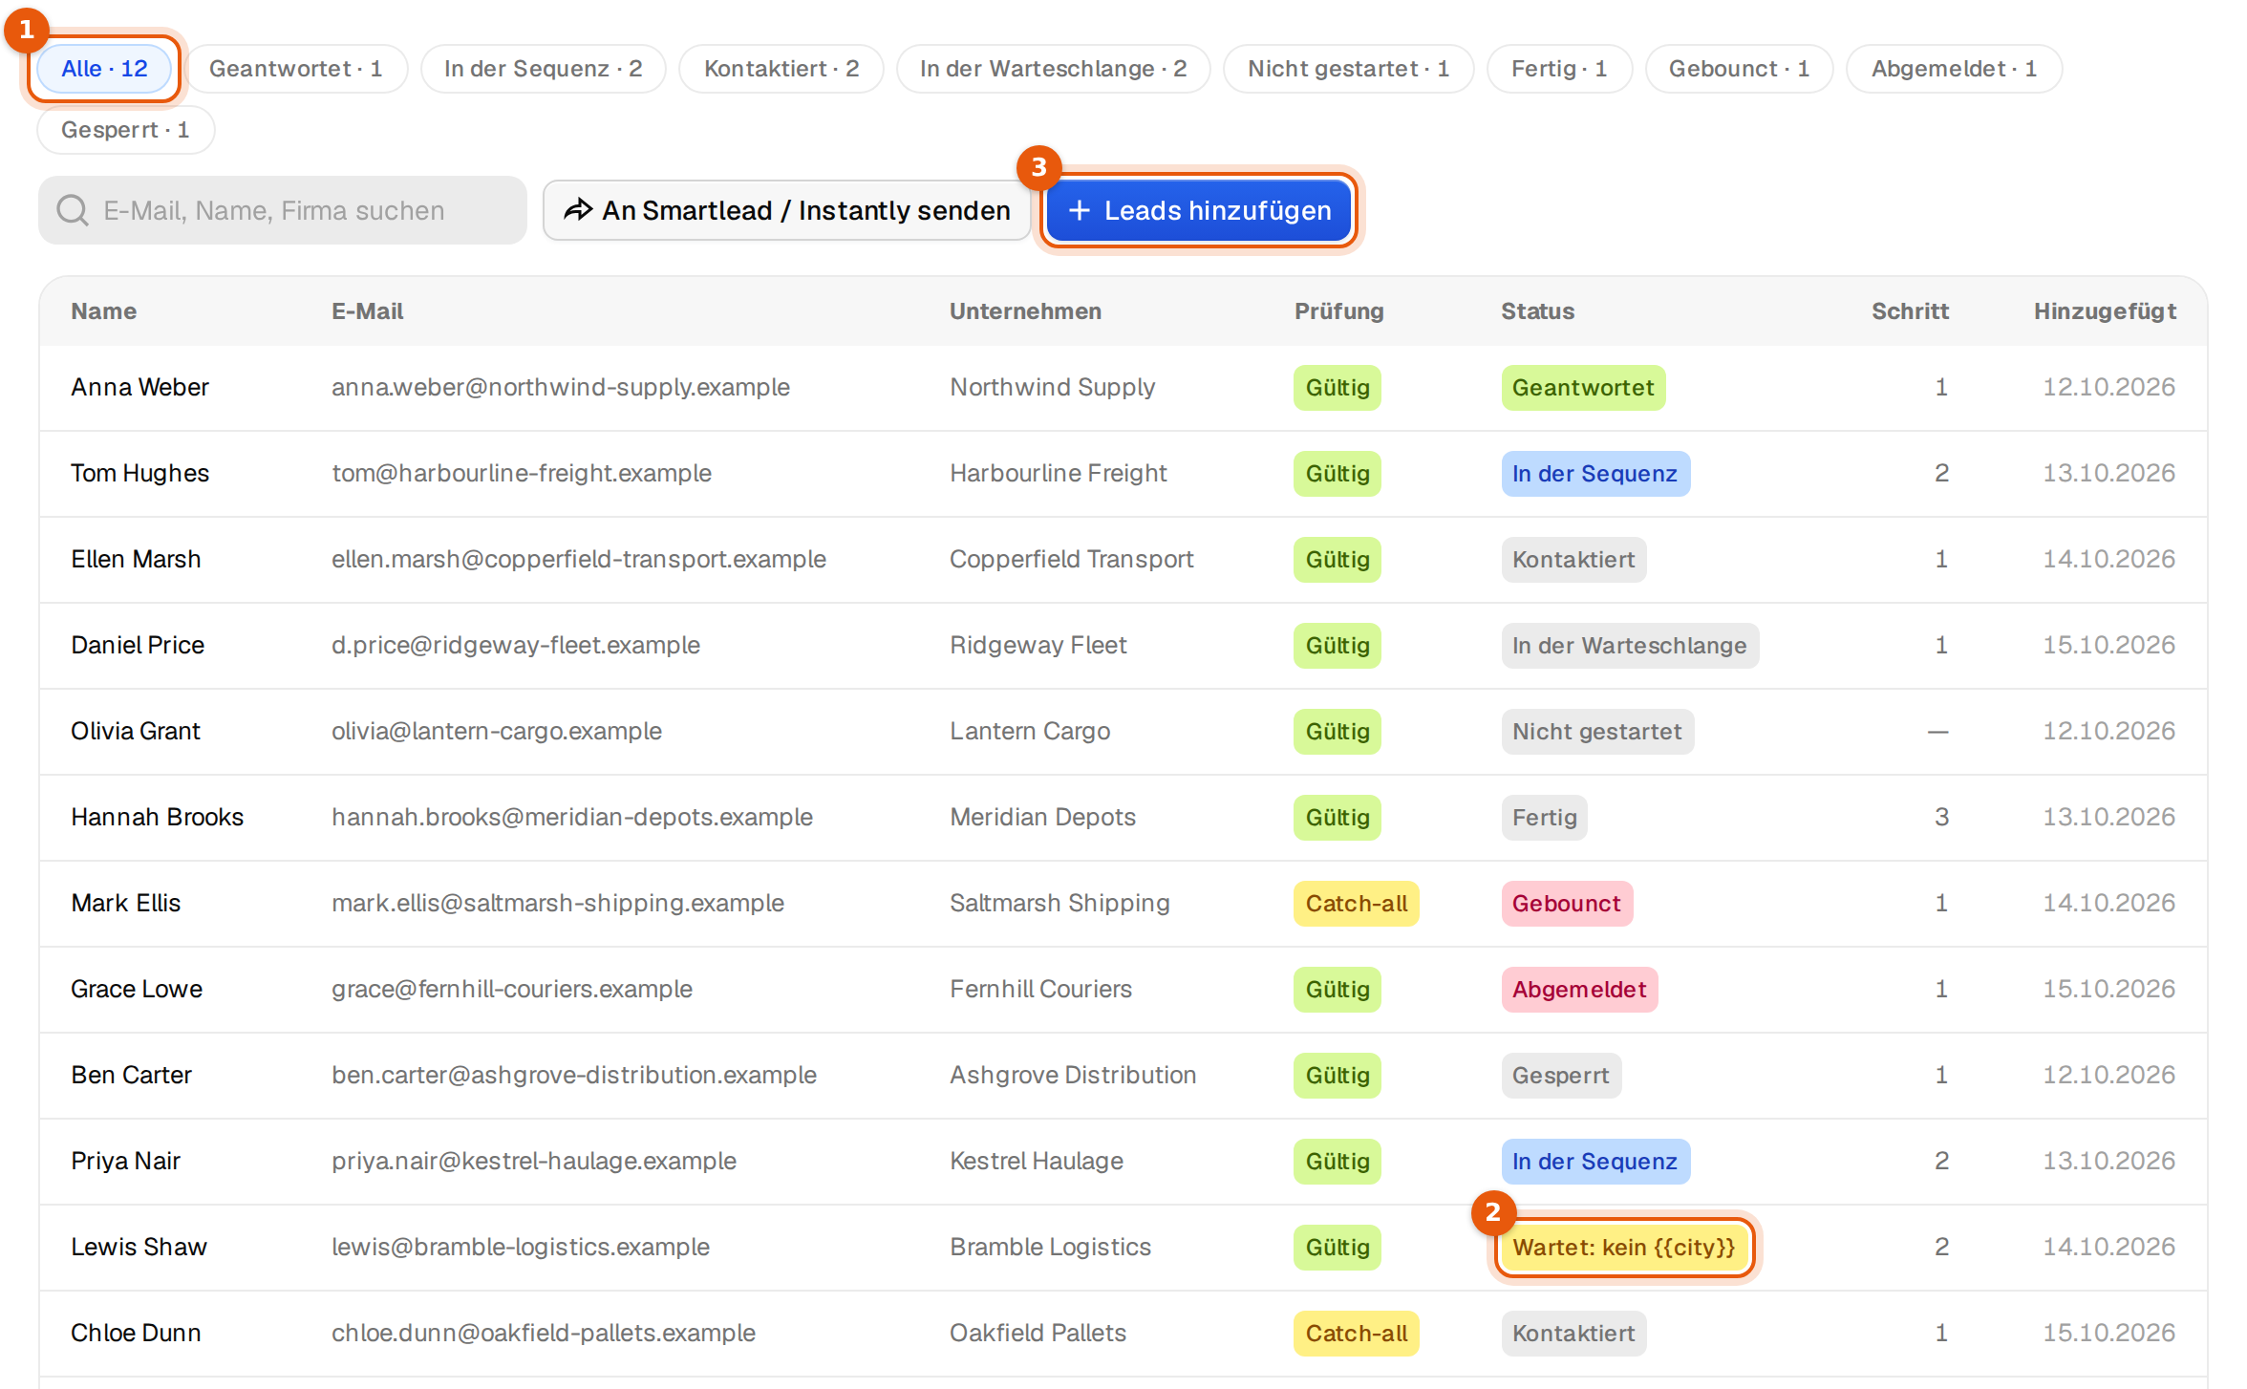Select the Alle · 12 filter tab
2247x1389 pixels.
[x=104, y=69]
